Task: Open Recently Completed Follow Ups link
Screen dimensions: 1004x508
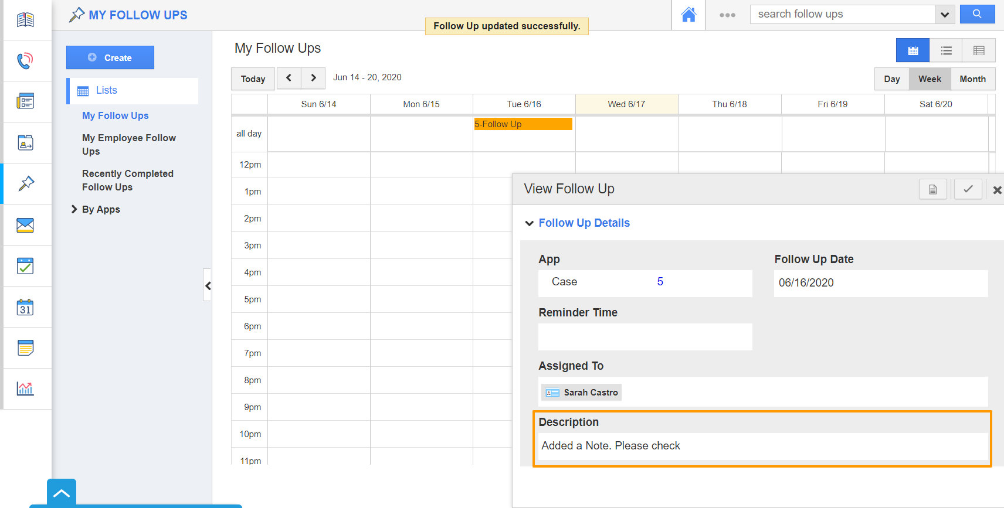Action: tap(128, 180)
